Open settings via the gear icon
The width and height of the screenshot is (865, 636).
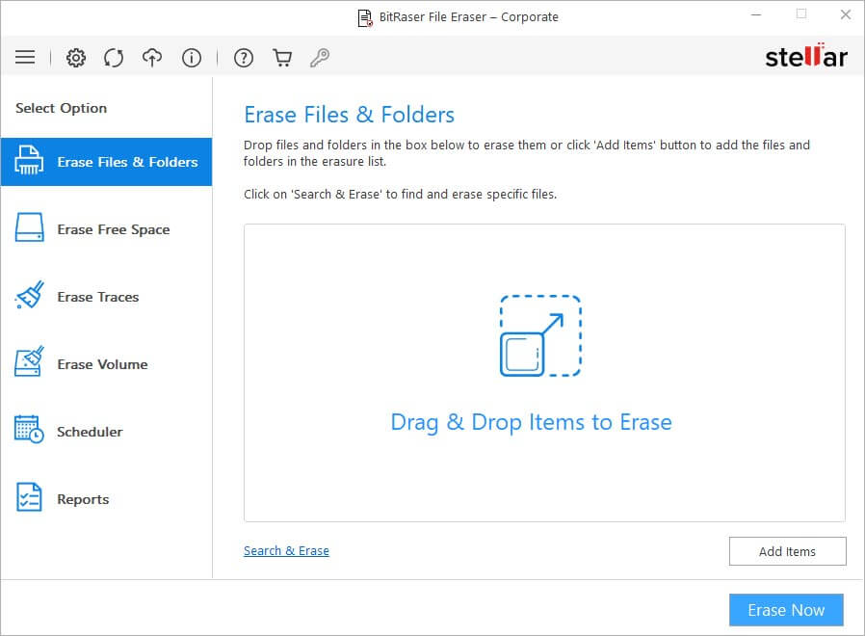coord(76,58)
